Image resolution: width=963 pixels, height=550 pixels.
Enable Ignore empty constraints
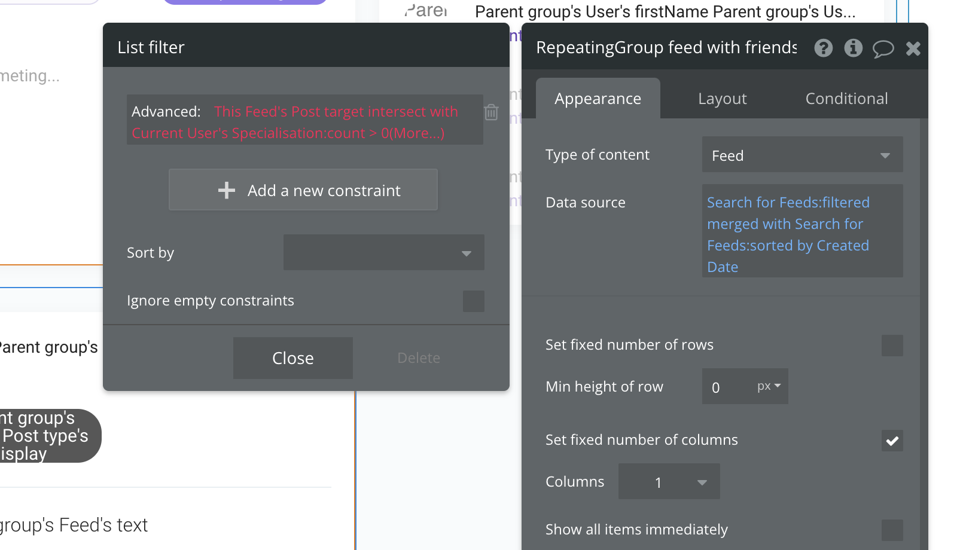point(473,301)
